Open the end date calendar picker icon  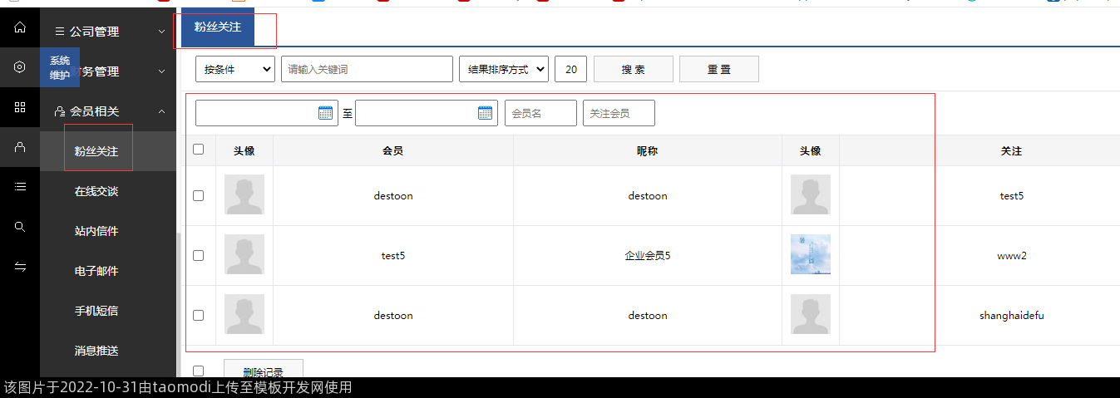tap(485, 113)
